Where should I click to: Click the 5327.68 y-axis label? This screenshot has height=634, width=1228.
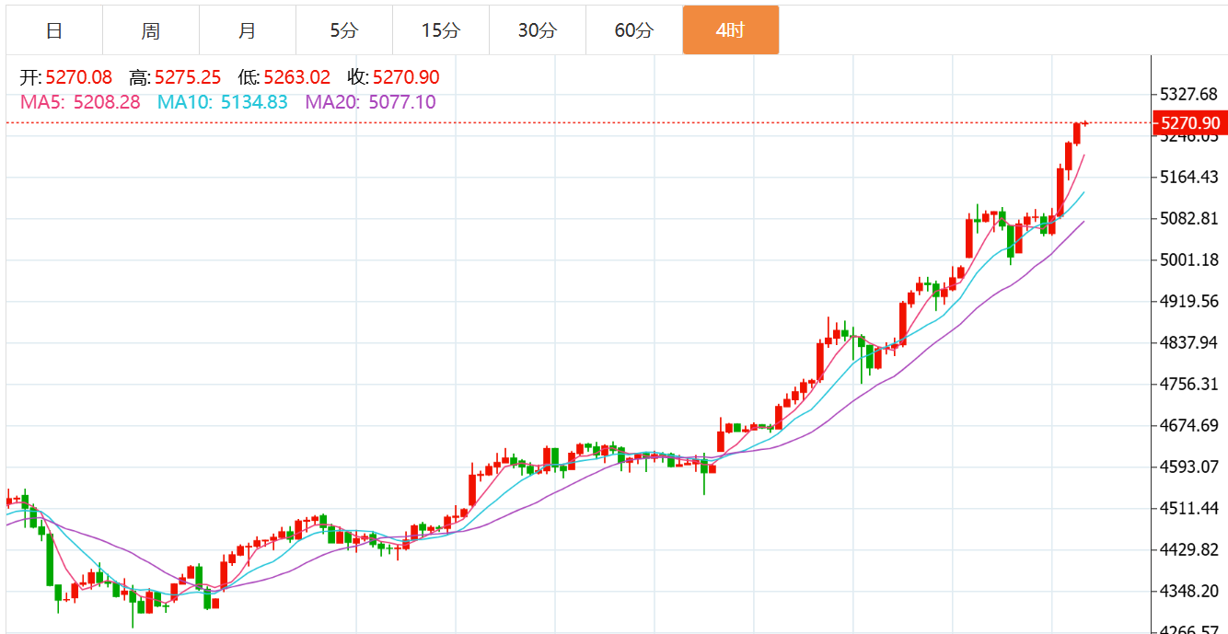[x=1190, y=94]
